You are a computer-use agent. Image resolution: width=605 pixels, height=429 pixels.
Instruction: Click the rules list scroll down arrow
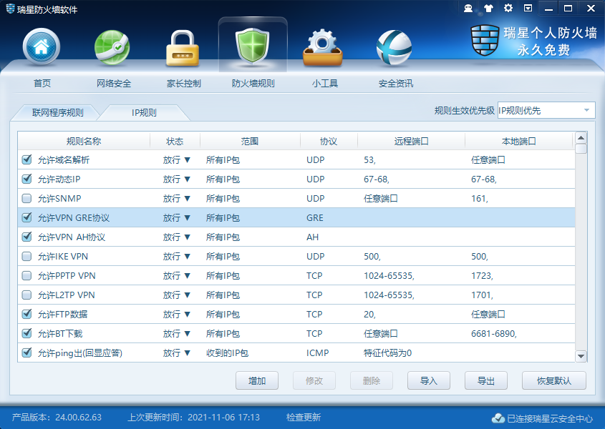tap(581, 356)
